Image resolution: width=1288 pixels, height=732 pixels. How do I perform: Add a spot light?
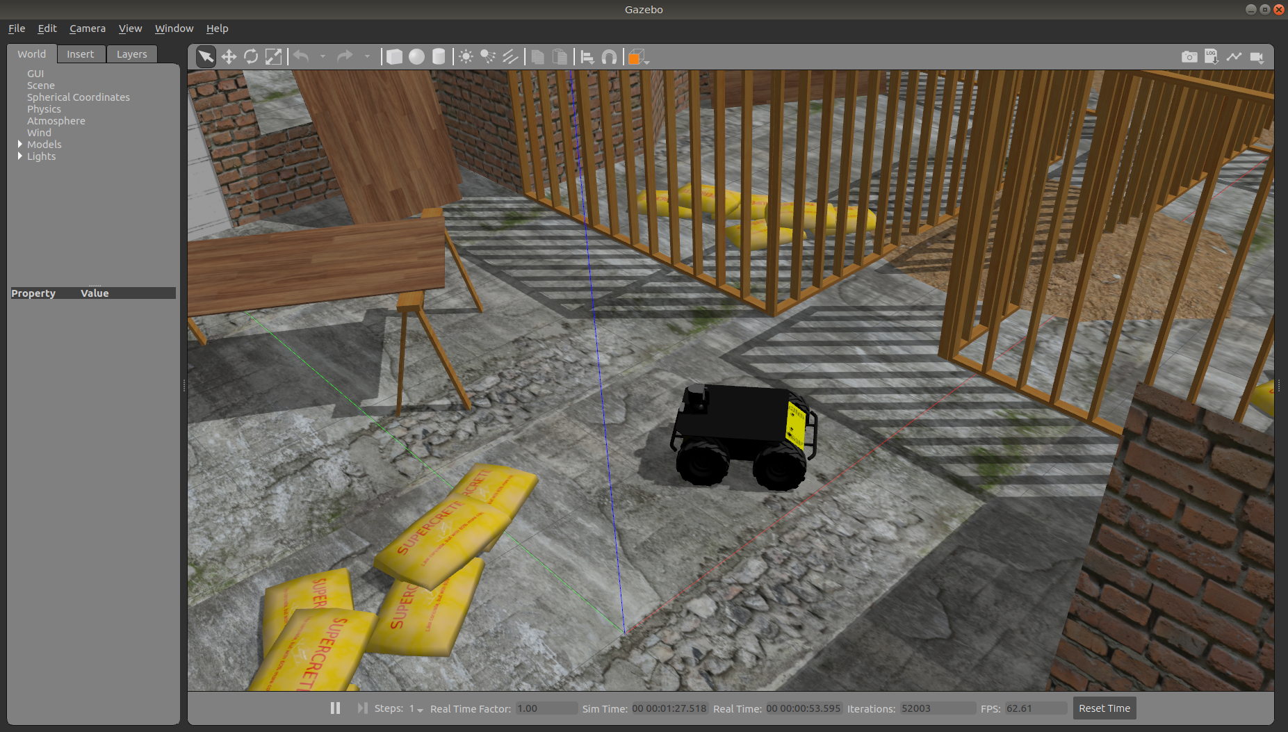click(488, 57)
